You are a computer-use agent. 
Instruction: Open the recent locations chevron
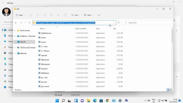tap(25, 23)
